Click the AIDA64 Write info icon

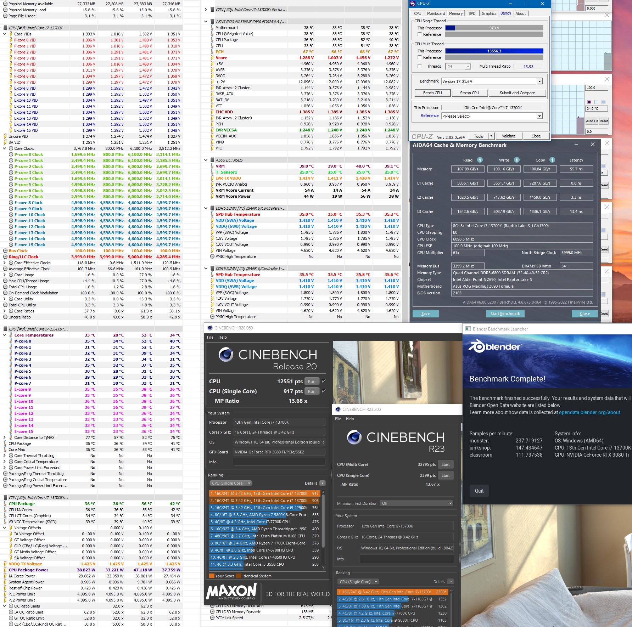[516, 160]
